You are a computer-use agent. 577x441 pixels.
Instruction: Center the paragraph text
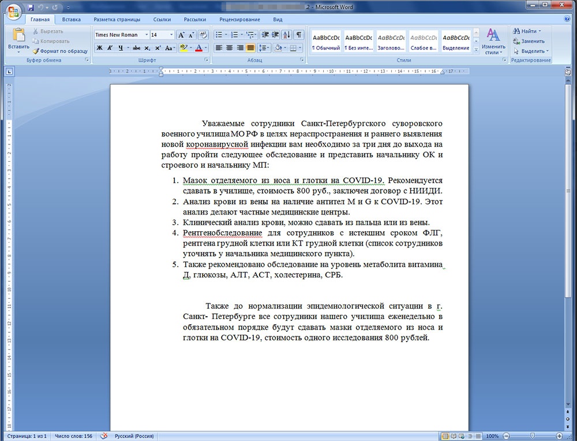[x=229, y=48]
